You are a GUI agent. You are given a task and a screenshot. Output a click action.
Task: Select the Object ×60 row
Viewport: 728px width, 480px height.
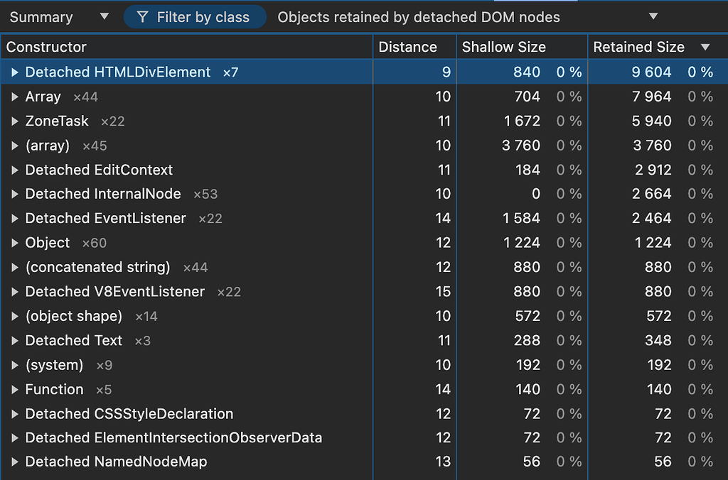(x=48, y=243)
